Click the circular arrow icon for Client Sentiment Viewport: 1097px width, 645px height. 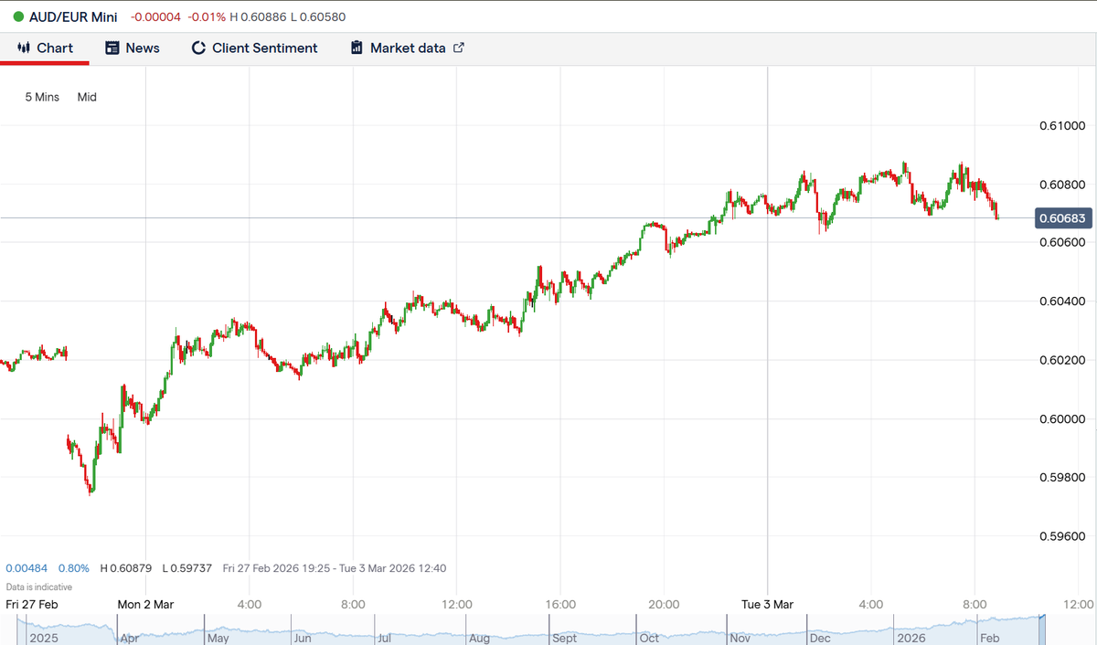tap(198, 48)
